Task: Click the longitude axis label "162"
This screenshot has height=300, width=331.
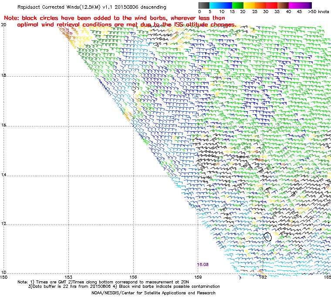Action: click(263, 277)
